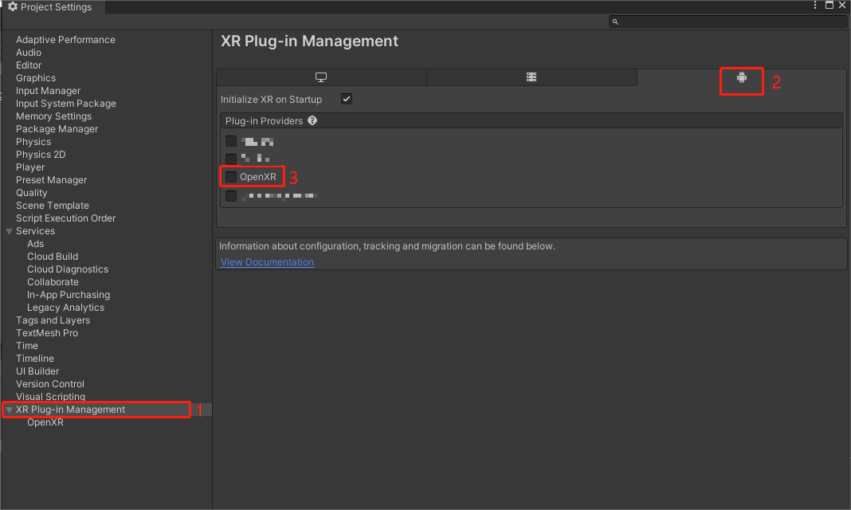851x510 pixels.
Task: Open the View Documentation link
Action: [x=267, y=262]
